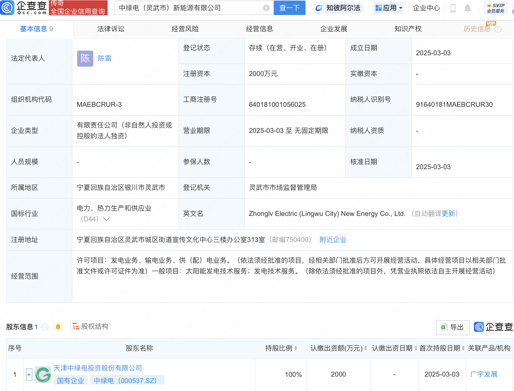This screenshot has height=391, width=514.
Task: Click info icon next to 股东信息
Action: point(45,327)
